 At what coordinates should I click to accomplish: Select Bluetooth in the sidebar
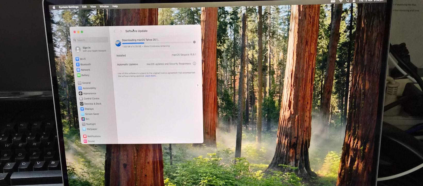(x=83, y=64)
